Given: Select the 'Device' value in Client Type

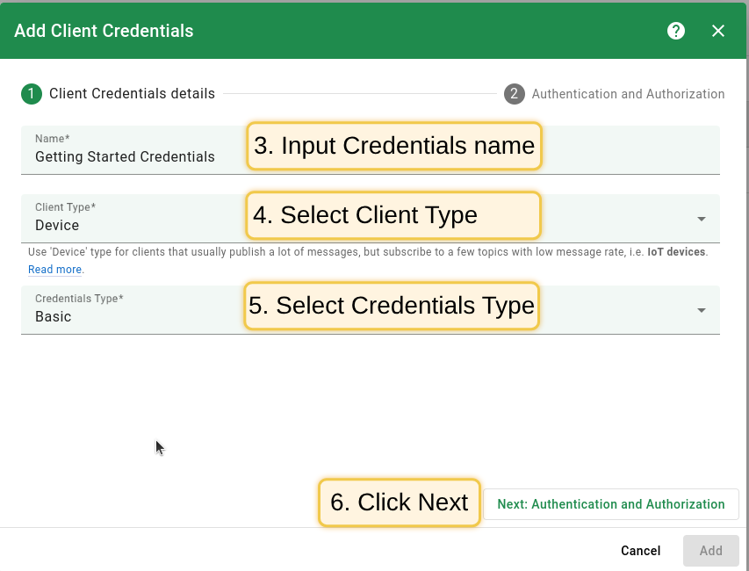Looking at the screenshot, I should [57, 226].
